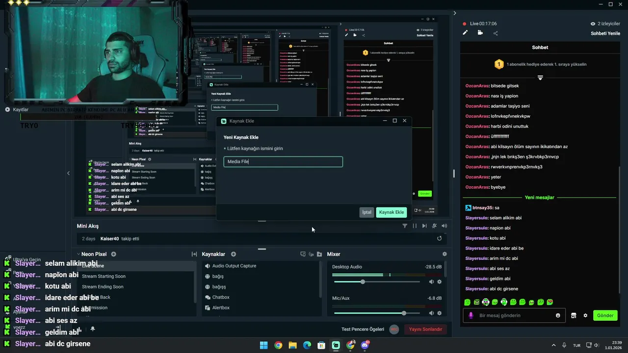
Task: Open Discord from the taskbar
Action: tap(365, 345)
